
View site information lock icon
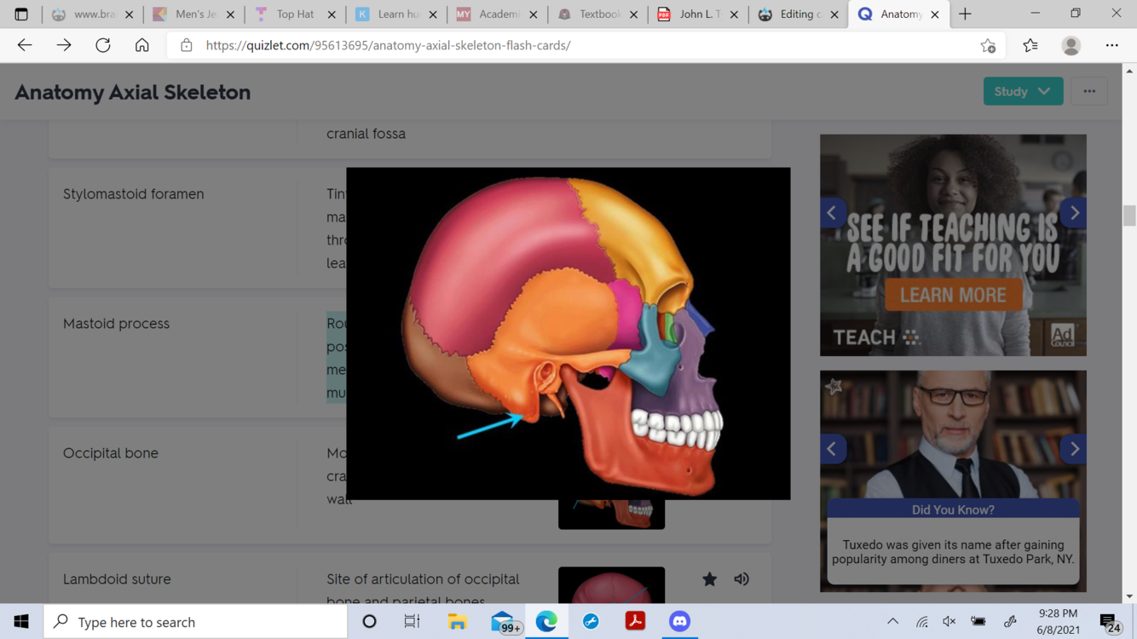coord(186,45)
